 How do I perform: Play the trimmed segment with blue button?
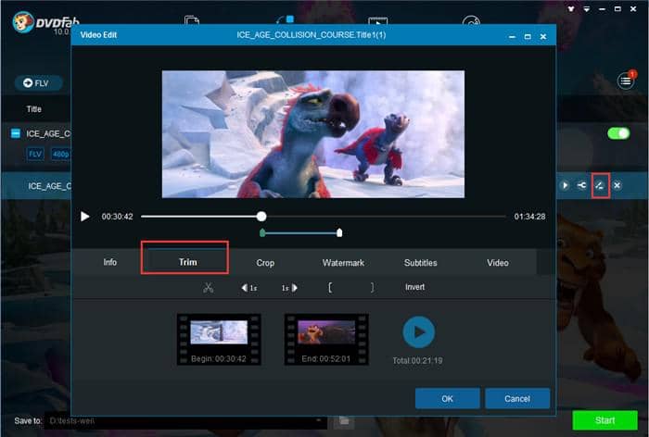(418, 331)
